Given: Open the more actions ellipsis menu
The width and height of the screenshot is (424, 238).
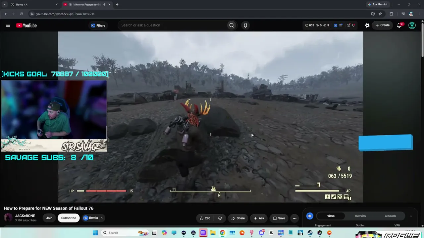Looking at the screenshot, I should (x=294, y=218).
